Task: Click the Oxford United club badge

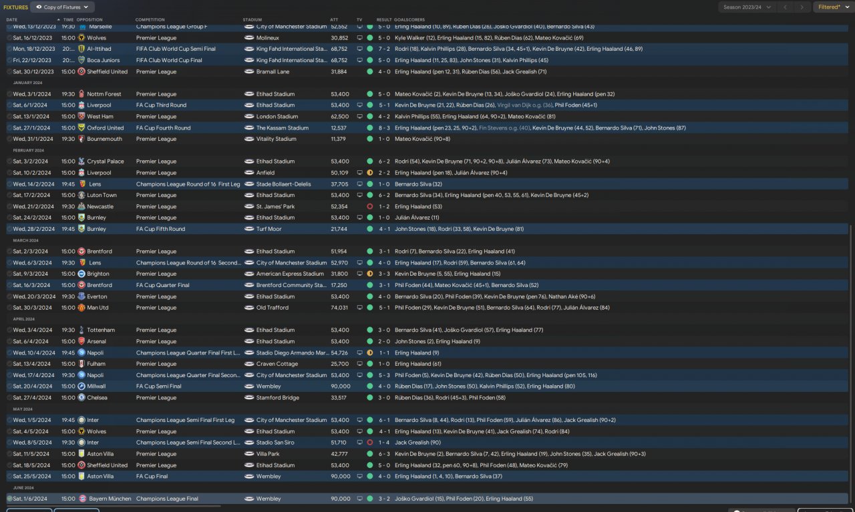Action: tap(81, 127)
